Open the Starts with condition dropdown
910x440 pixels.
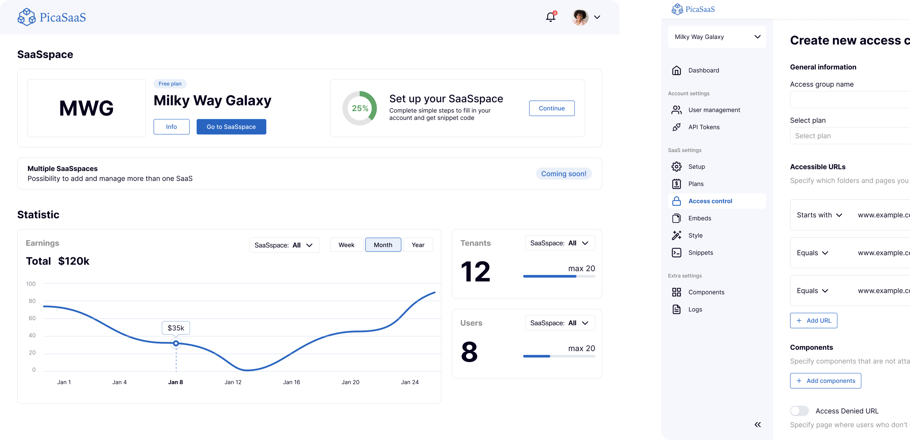pyautogui.click(x=819, y=215)
